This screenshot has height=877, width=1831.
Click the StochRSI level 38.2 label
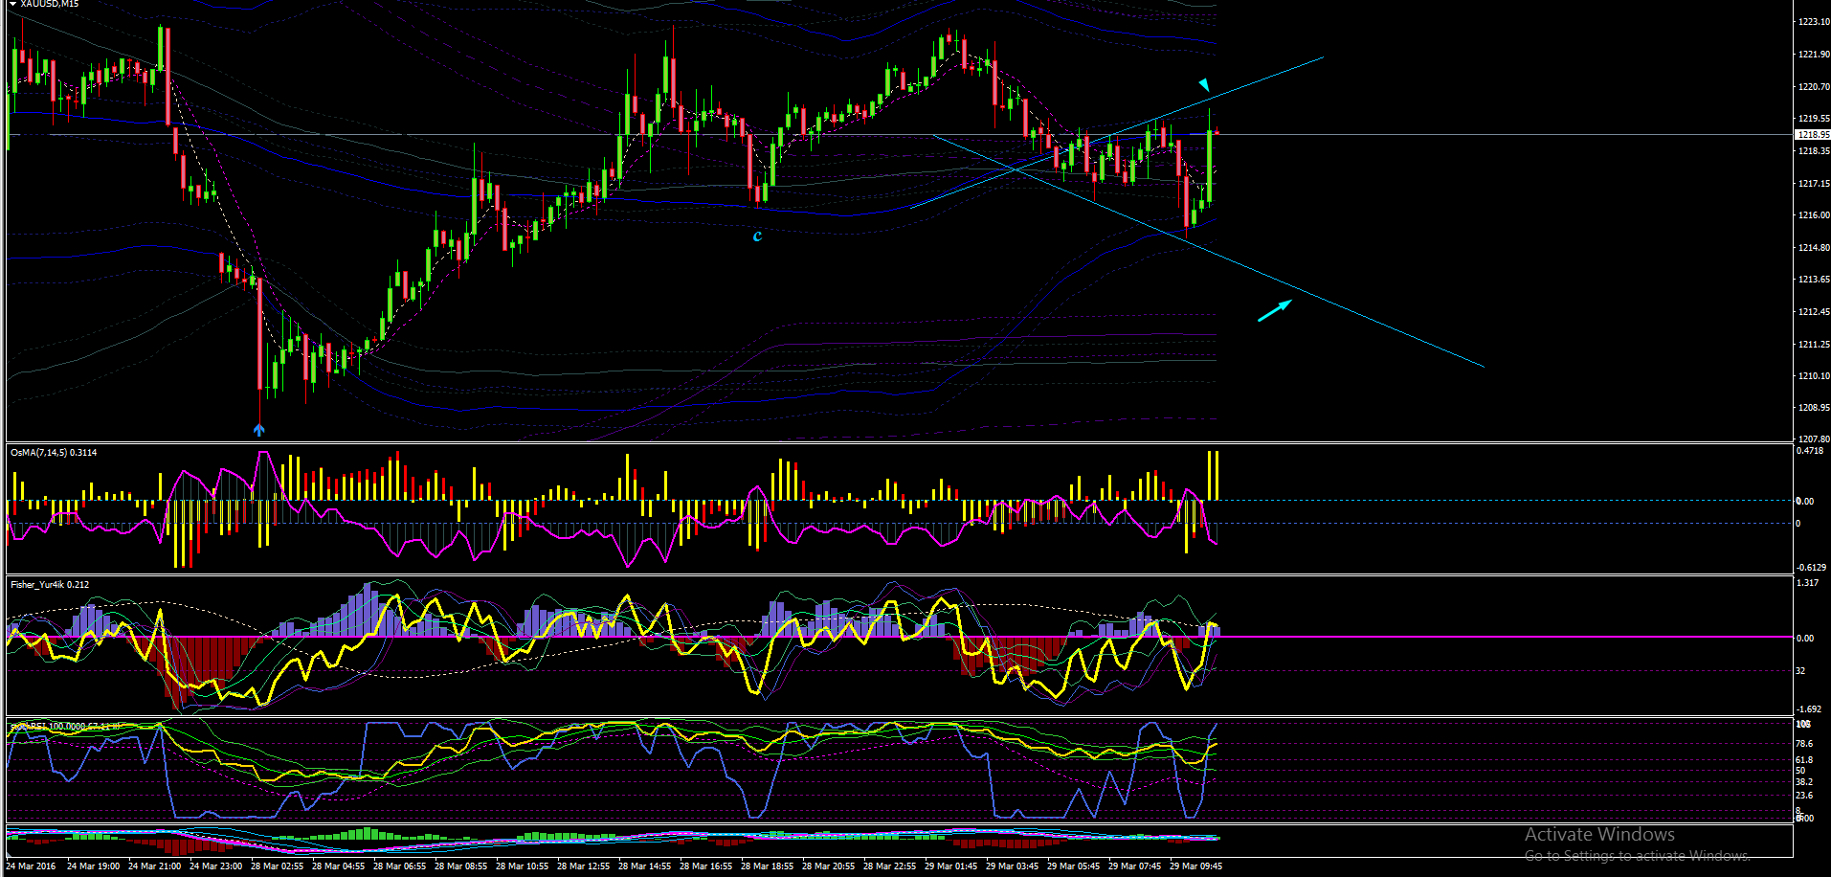pos(1804,782)
